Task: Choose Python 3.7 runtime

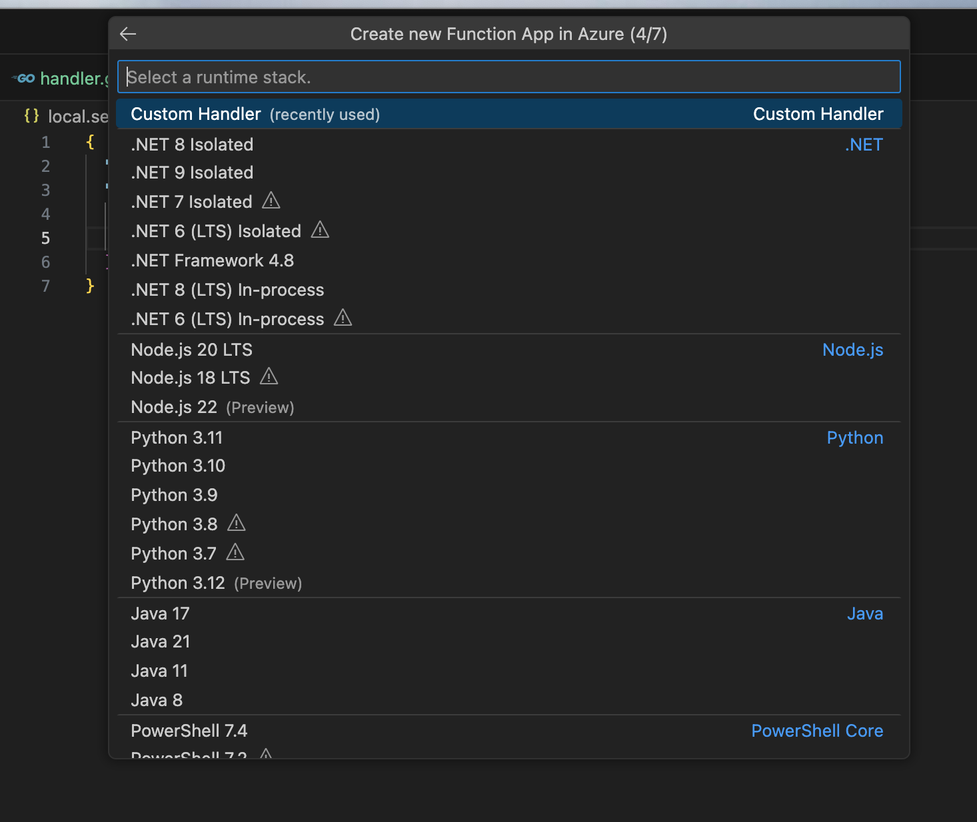Action: (509, 554)
